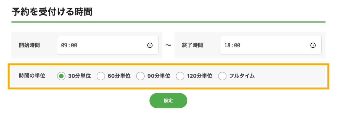Click the 〜 separator between time fields
This screenshot has height=116, width=344.
pos(168,45)
